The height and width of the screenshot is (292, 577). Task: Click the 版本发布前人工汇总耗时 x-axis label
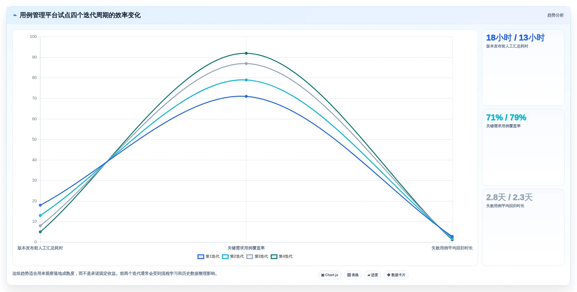pyautogui.click(x=40, y=248)
